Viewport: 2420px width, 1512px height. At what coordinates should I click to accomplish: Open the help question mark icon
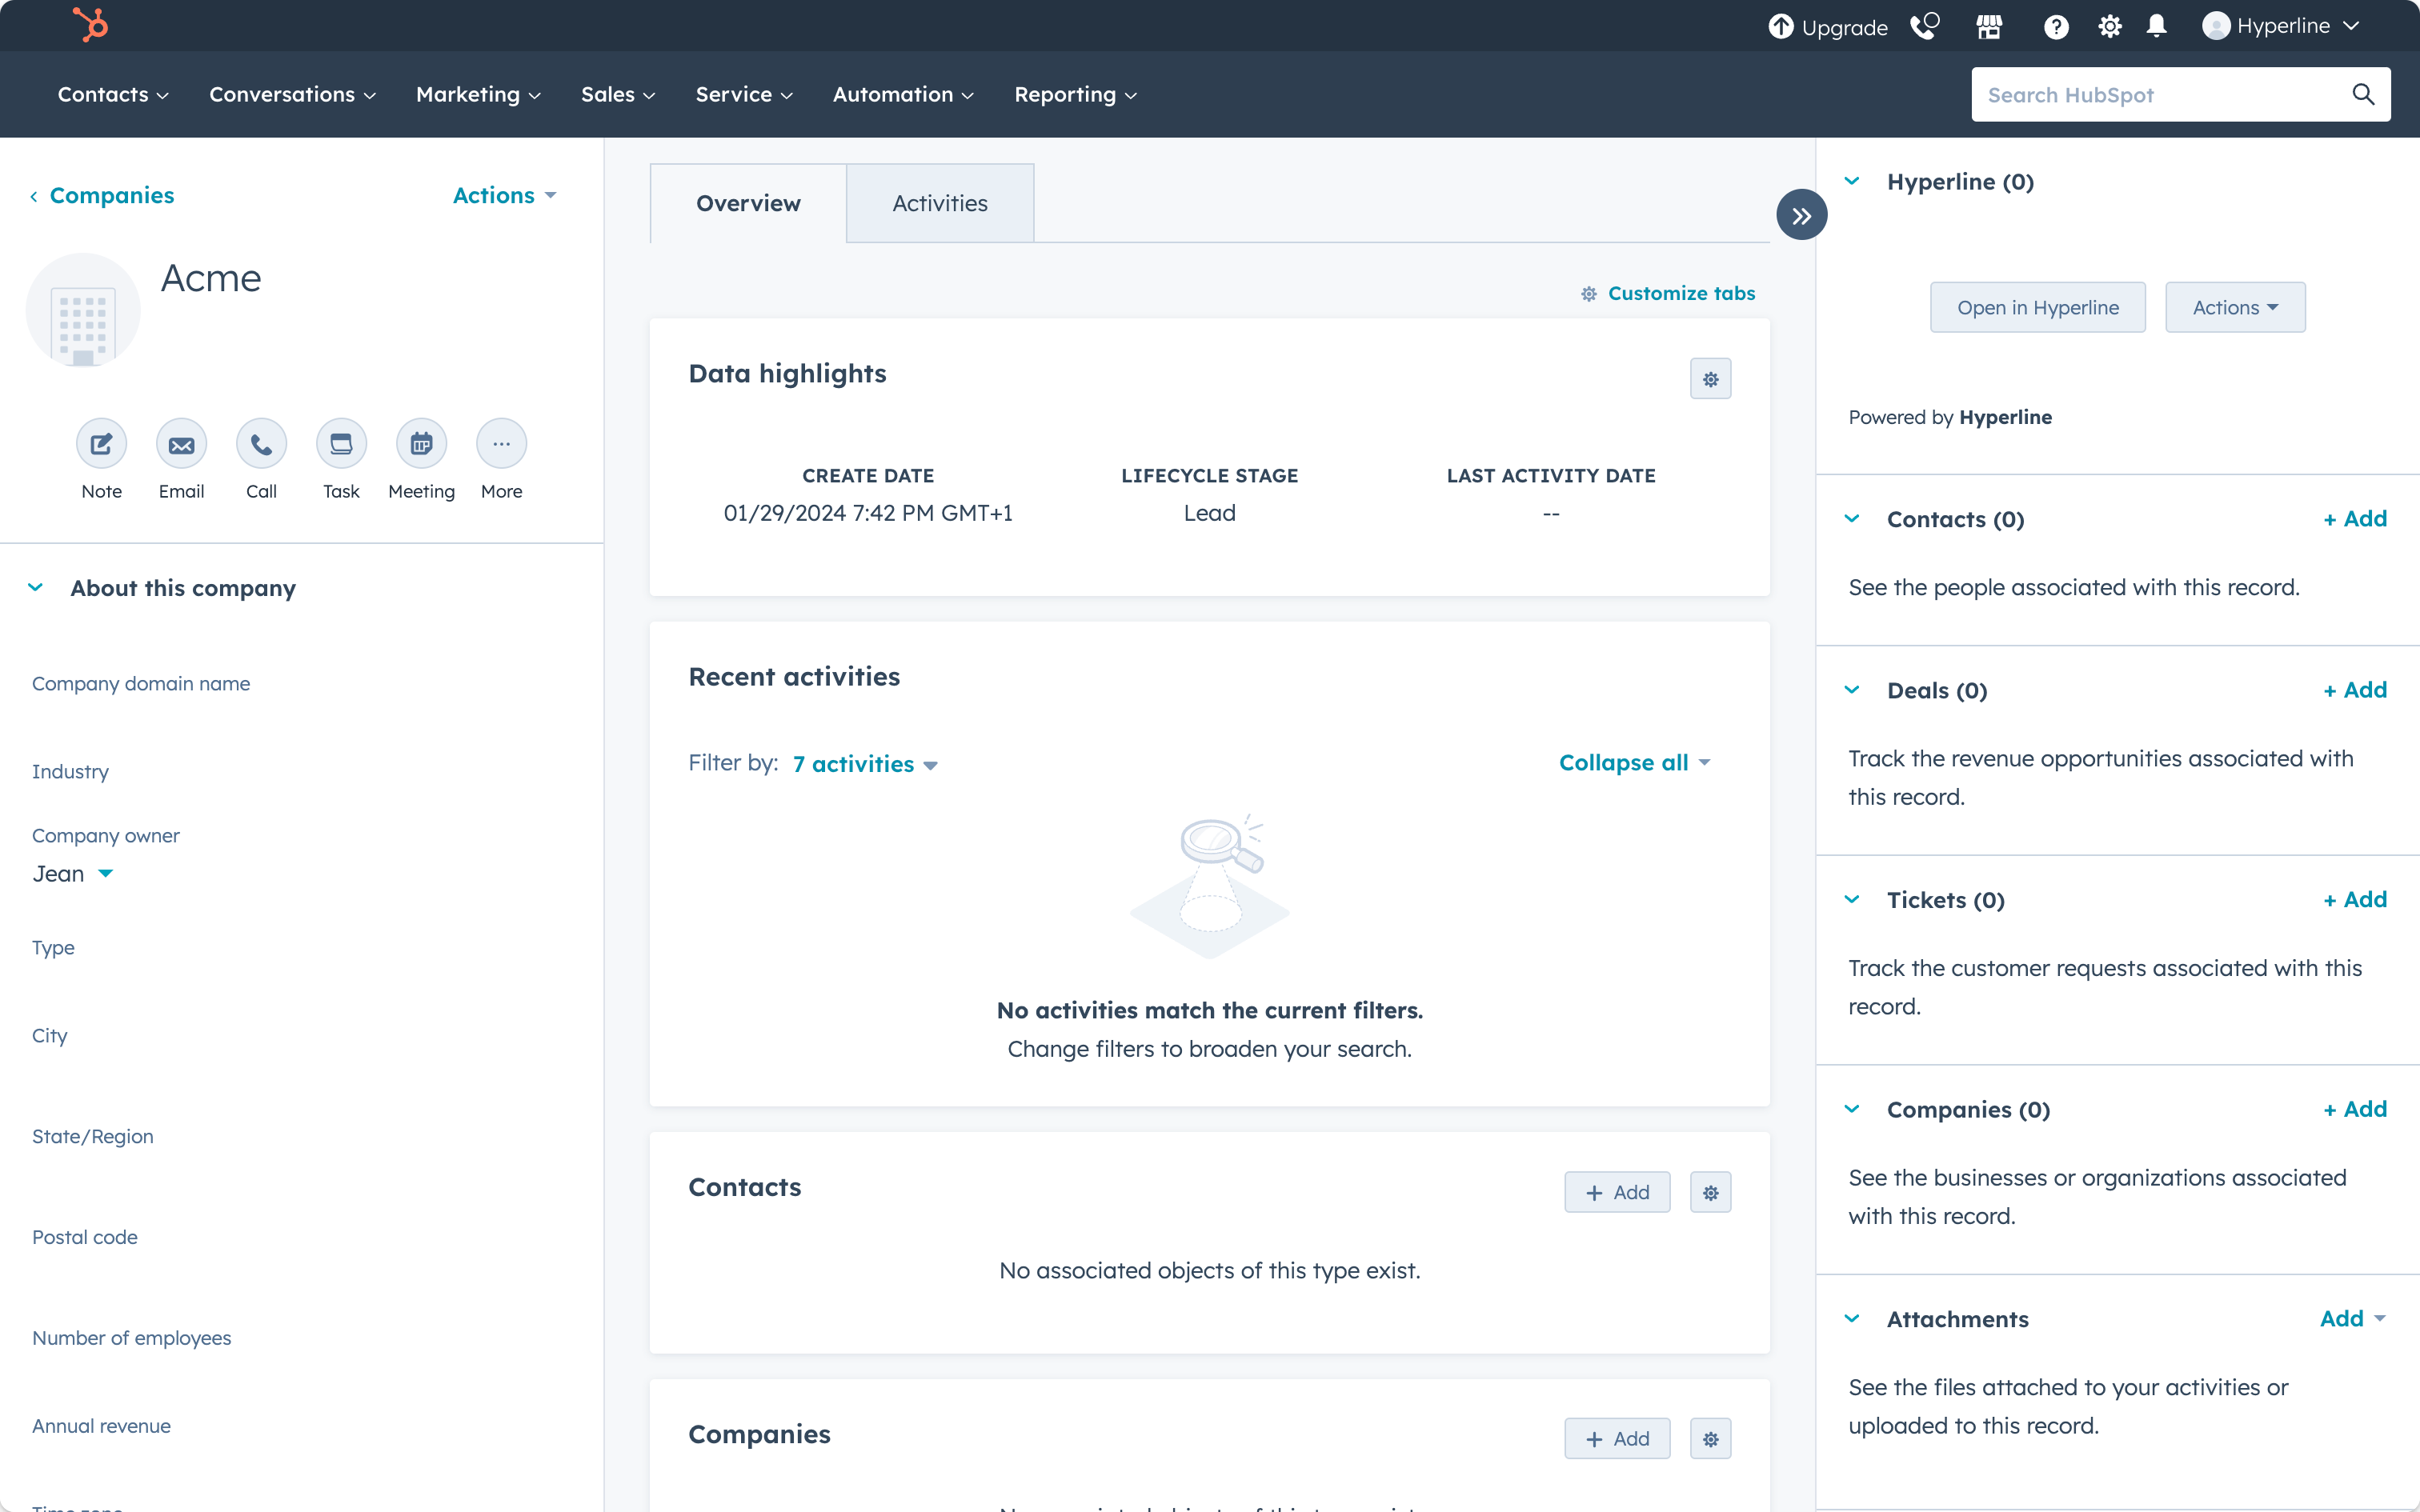coord(2056,26)
